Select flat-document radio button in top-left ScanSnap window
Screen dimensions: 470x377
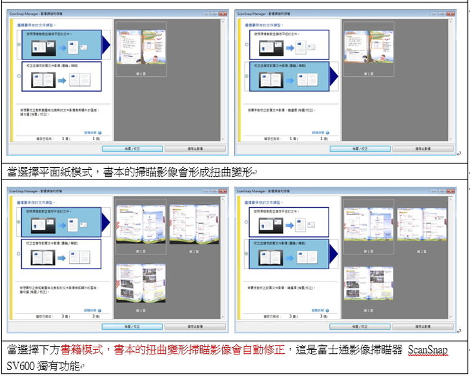coord(19,45)
